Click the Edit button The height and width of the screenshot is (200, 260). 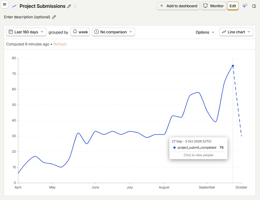click(x=233, y=6)
